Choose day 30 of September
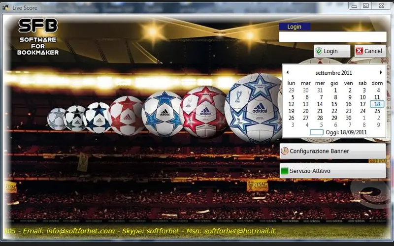The width and height of the screenshot is (394, 246). click(x=349, y=118)
